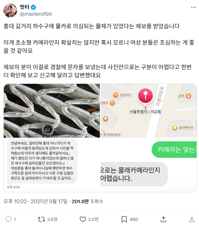Click the post timestamp 오후 10:22
This screenshot has width=199, height=226.
tap(15, 201)
